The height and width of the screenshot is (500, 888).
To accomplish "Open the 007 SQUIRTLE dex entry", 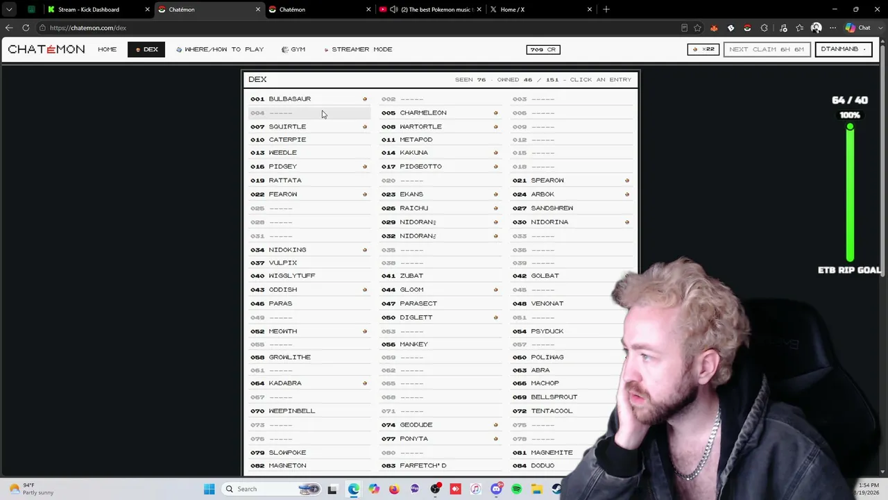I will [x=309, y=126].
